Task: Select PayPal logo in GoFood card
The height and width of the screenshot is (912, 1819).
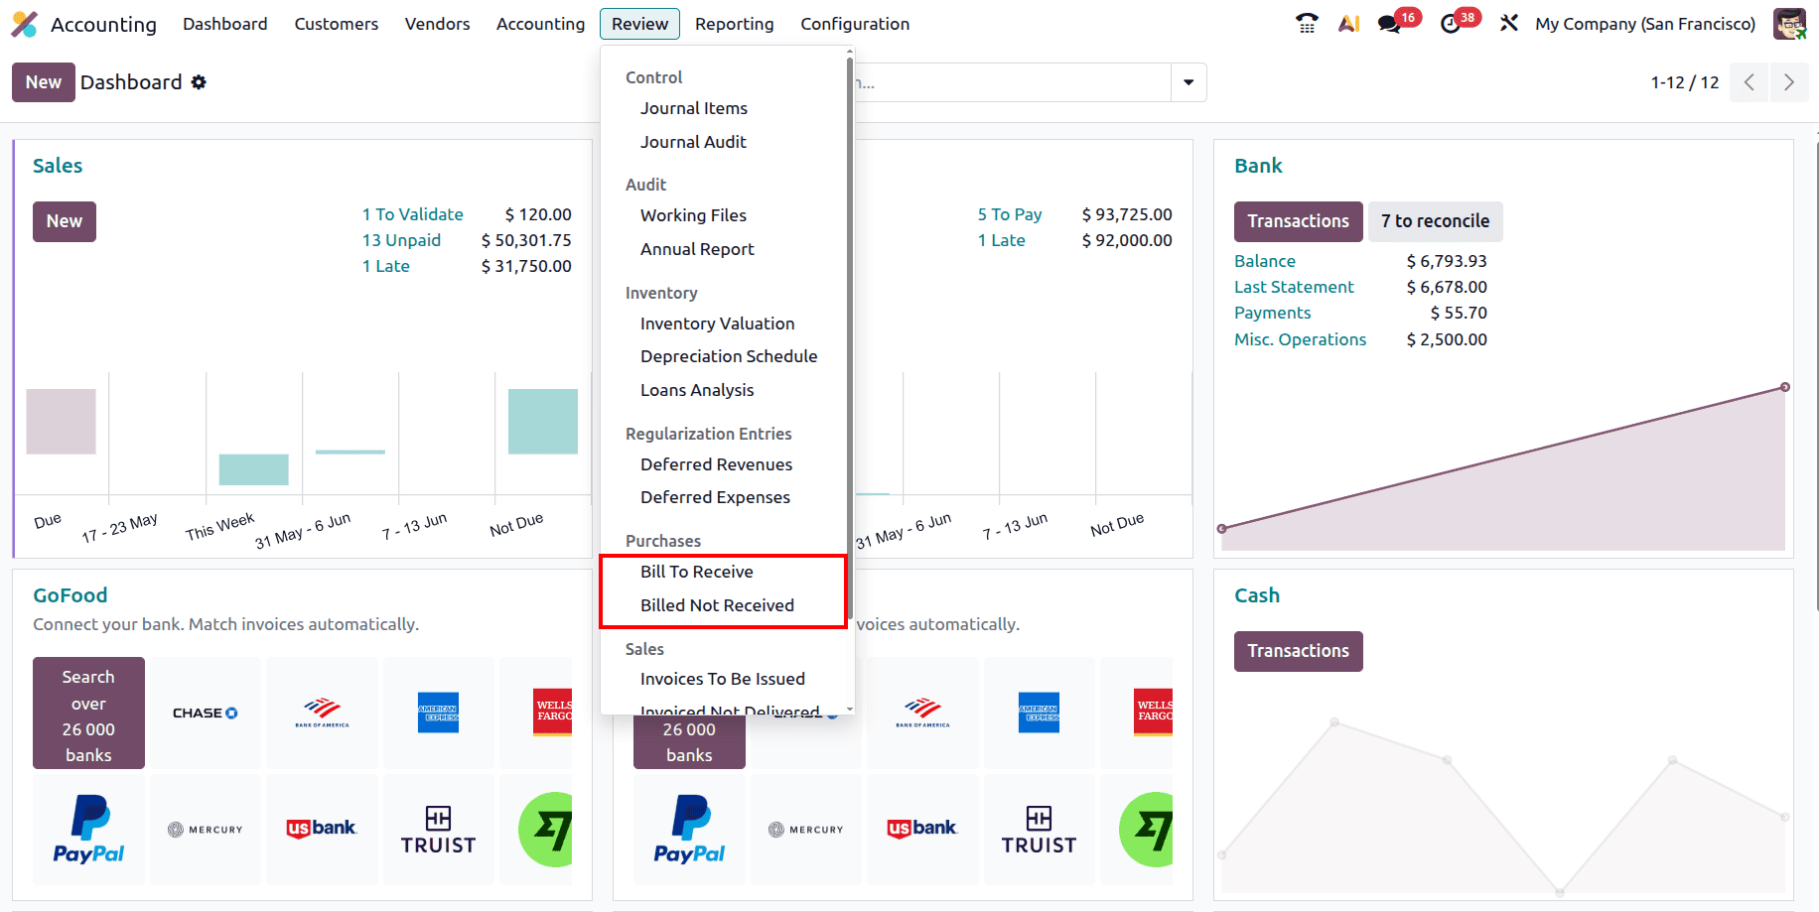Action: pos(88,830)
